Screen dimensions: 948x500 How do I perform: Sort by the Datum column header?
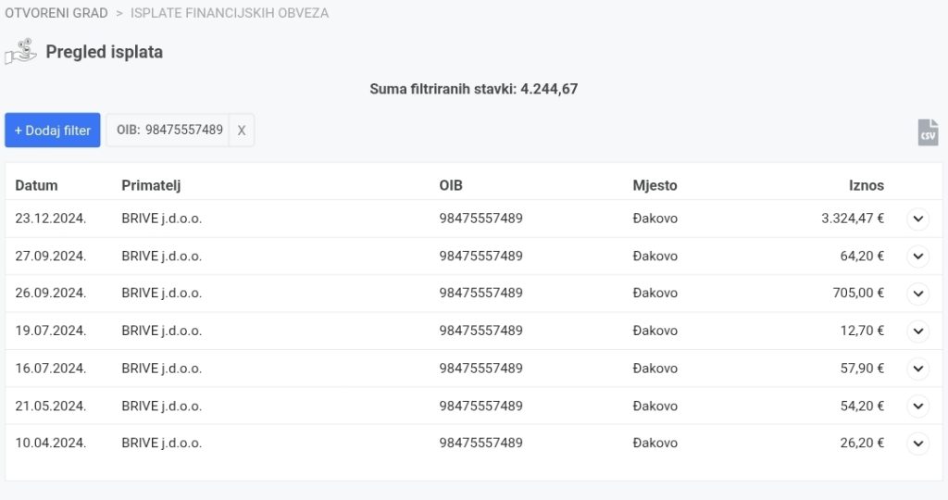37,185
